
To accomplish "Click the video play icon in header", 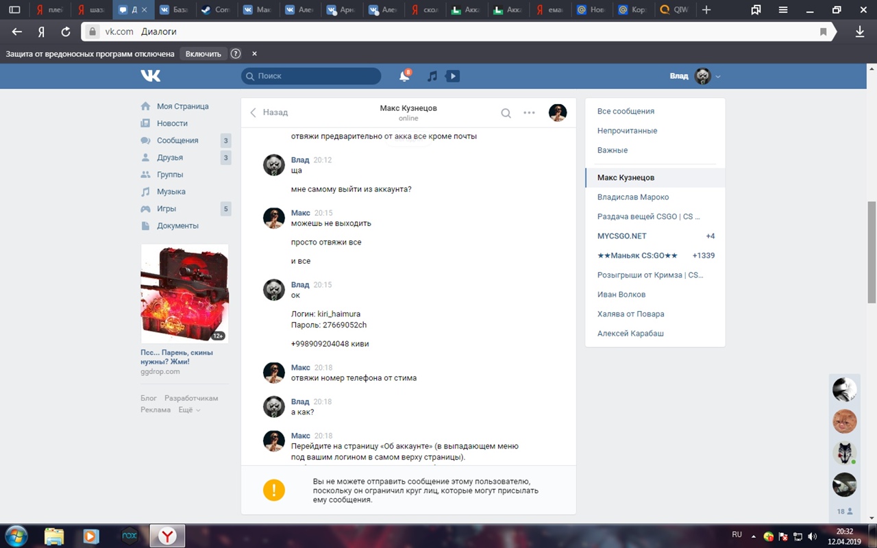I will click(x=452, y=76).
